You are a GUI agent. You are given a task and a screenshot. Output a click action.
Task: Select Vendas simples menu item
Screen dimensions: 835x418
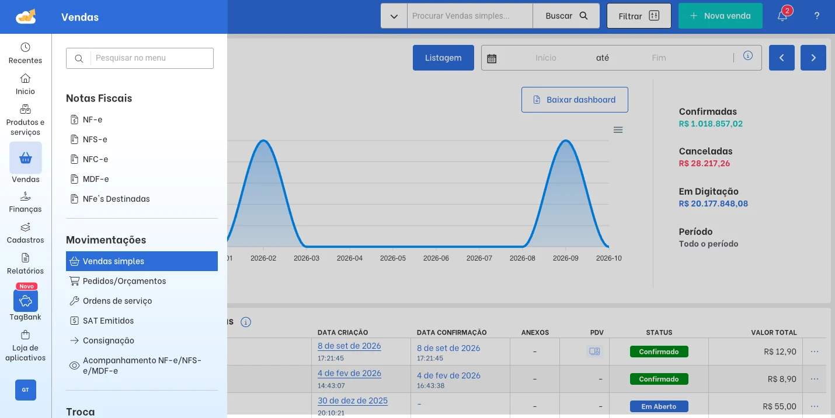[142, 261]
